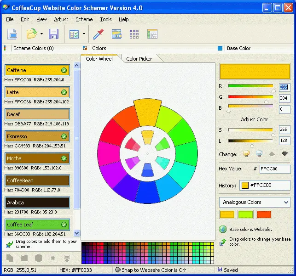The width and height of the screenshot is (296, 276).
Task: Click the Scheme Colors panel header icon
Action: pyautogui.click(x=6, y=48)
